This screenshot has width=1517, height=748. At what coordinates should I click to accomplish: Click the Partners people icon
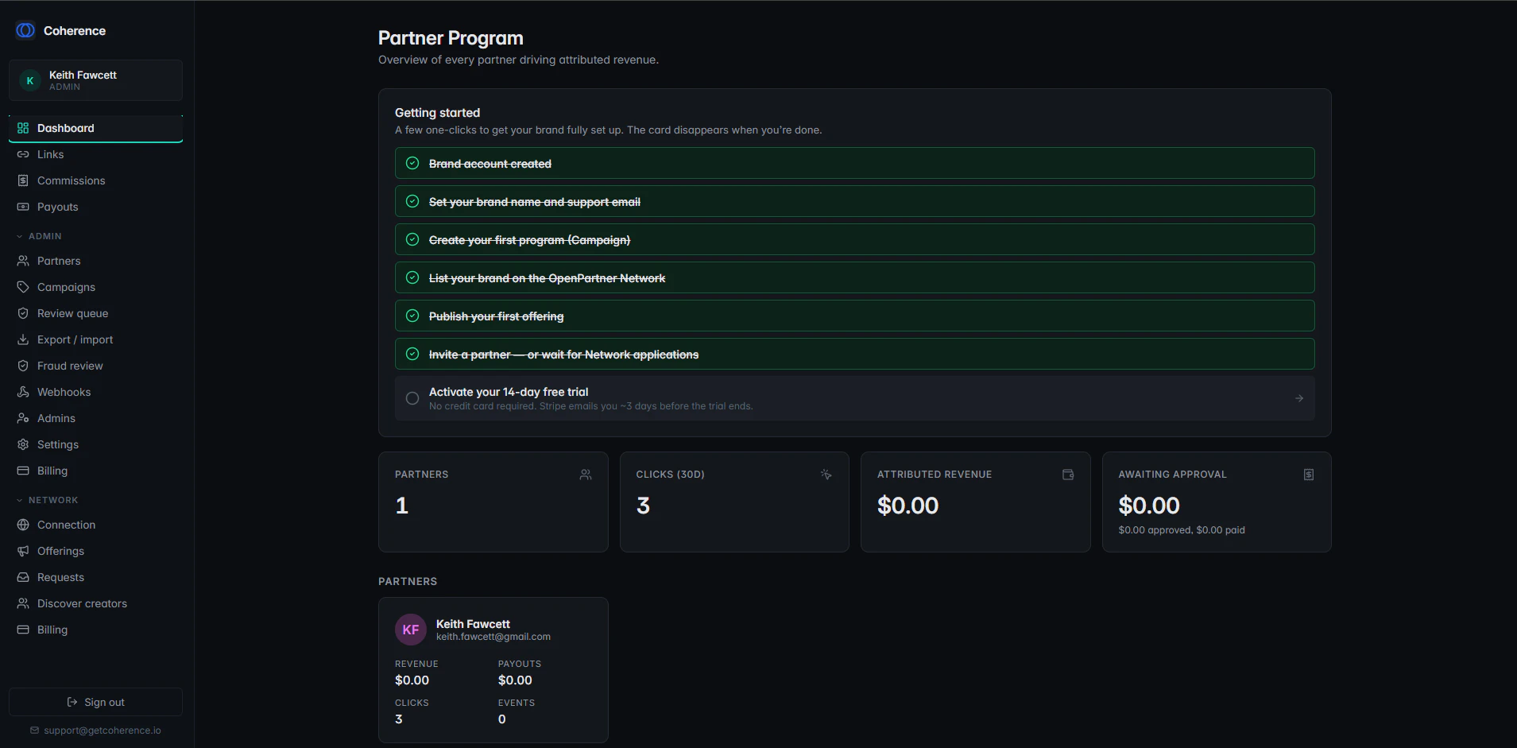[23, 261]
